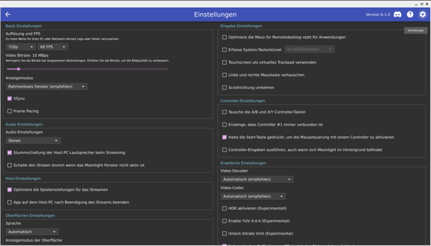Open the Discord link icon
431x246 pixels.
click(397, 14)
